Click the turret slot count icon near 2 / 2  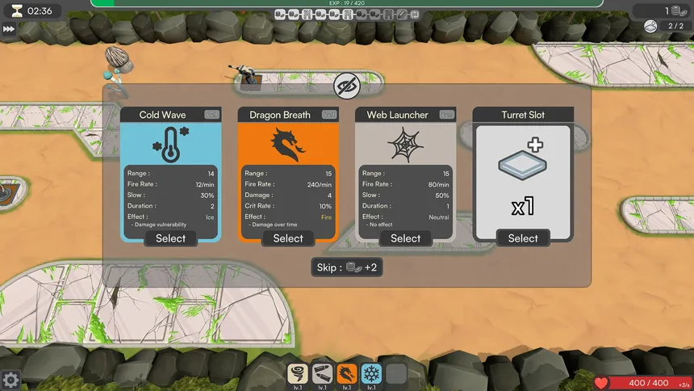pos(650,26)
